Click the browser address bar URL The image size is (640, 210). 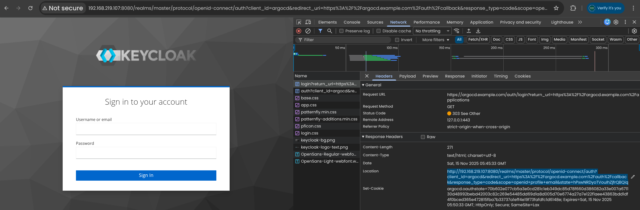pos(318,8)
